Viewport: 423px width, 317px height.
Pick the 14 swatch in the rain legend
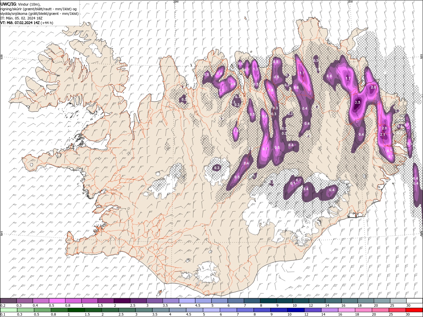pyautogui.click(x=330, y=310)
